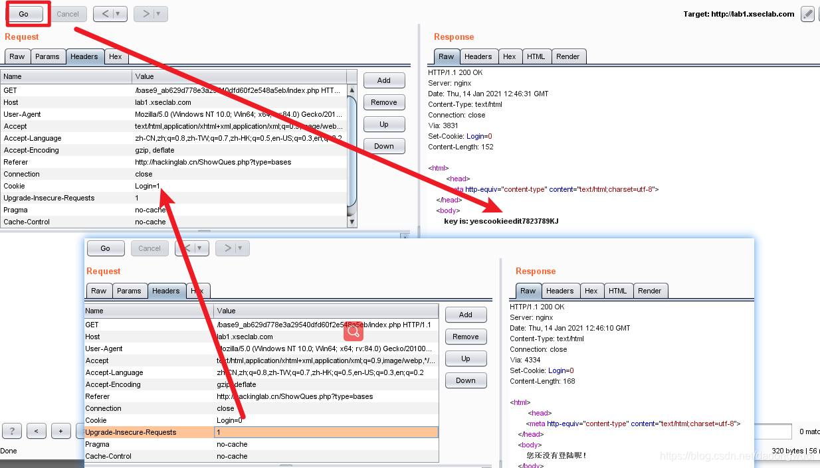Click the + button at bottom left
The image size is (820, 468).
[x=60, y=431]
